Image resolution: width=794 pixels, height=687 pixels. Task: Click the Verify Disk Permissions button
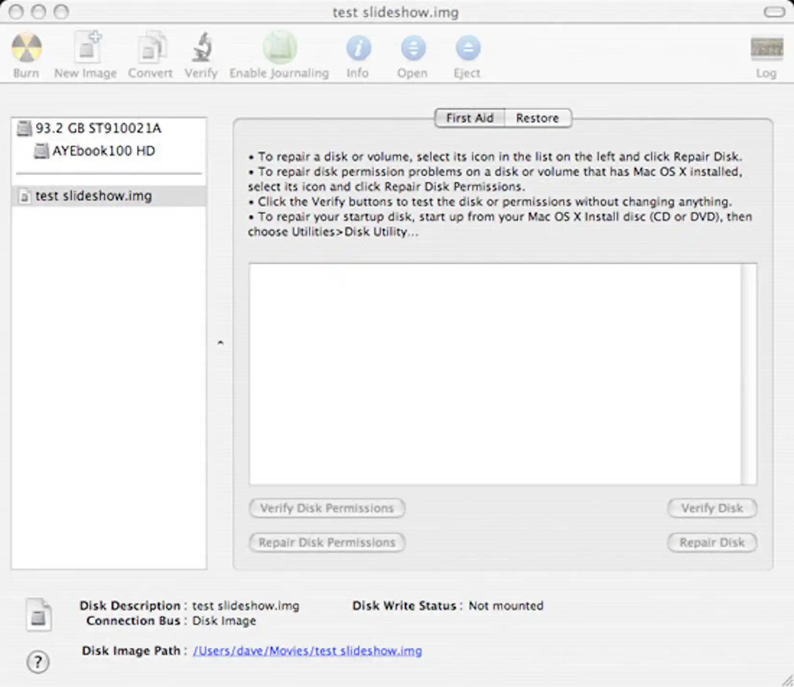(326, 509)
